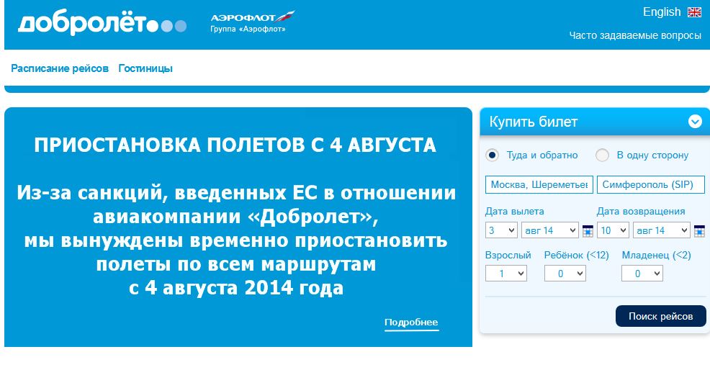Select the В одну сторону option
Viewport: 710px width, 370px height.
(x=603, y=155)
